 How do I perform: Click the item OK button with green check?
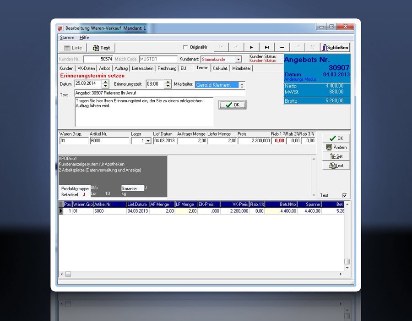(336, 138)
